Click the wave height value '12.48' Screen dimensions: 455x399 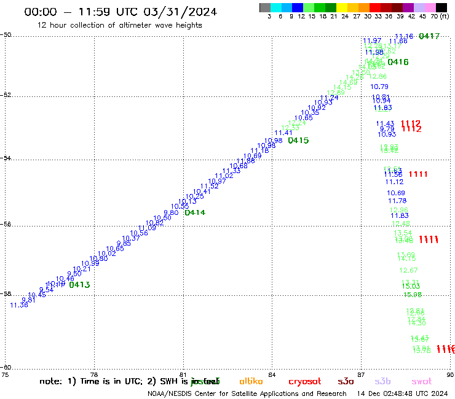click(x=401, y=223)
